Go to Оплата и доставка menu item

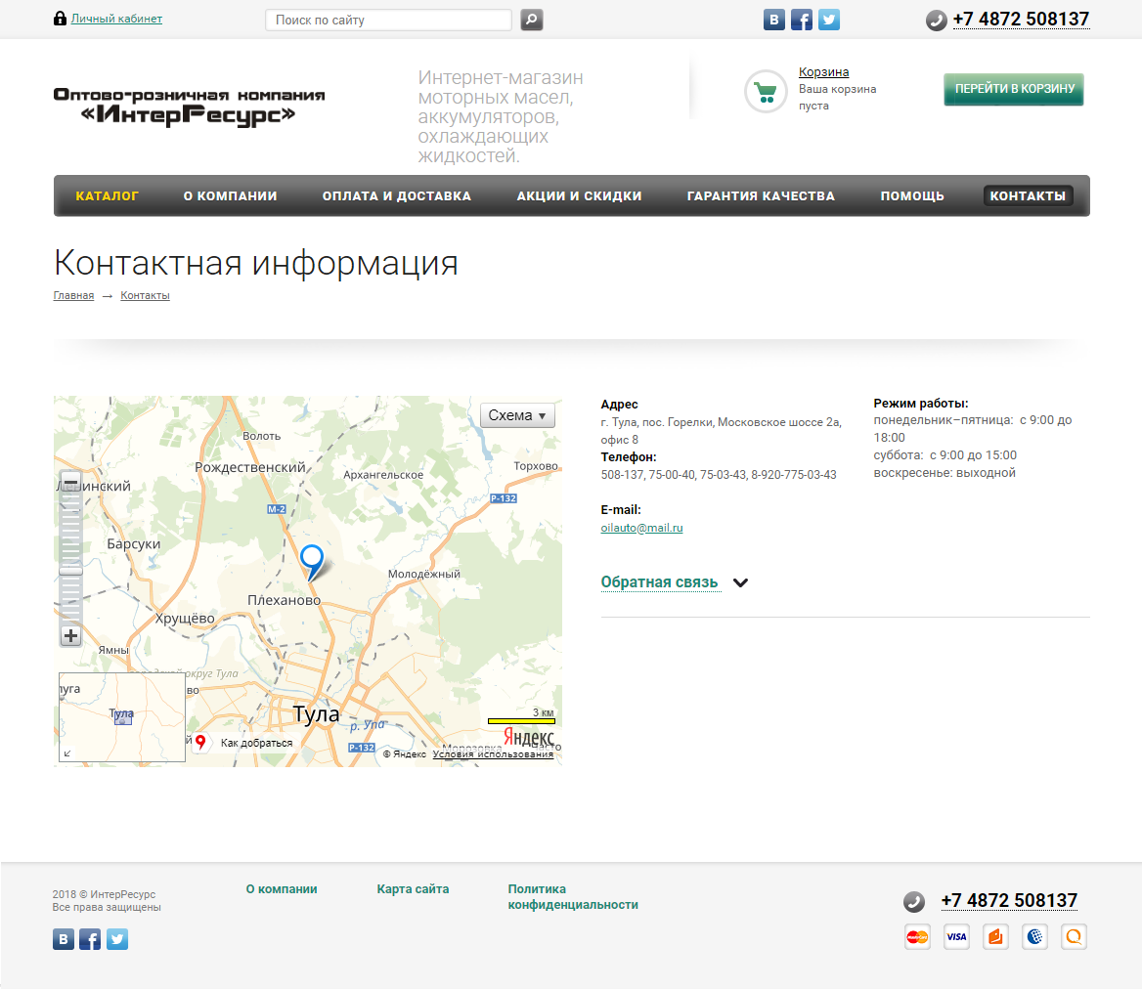(x=397, y=195)
